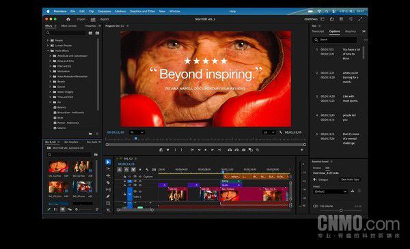
Task: Open Essential Sound Preset dropdown
Action: point(330,192)
